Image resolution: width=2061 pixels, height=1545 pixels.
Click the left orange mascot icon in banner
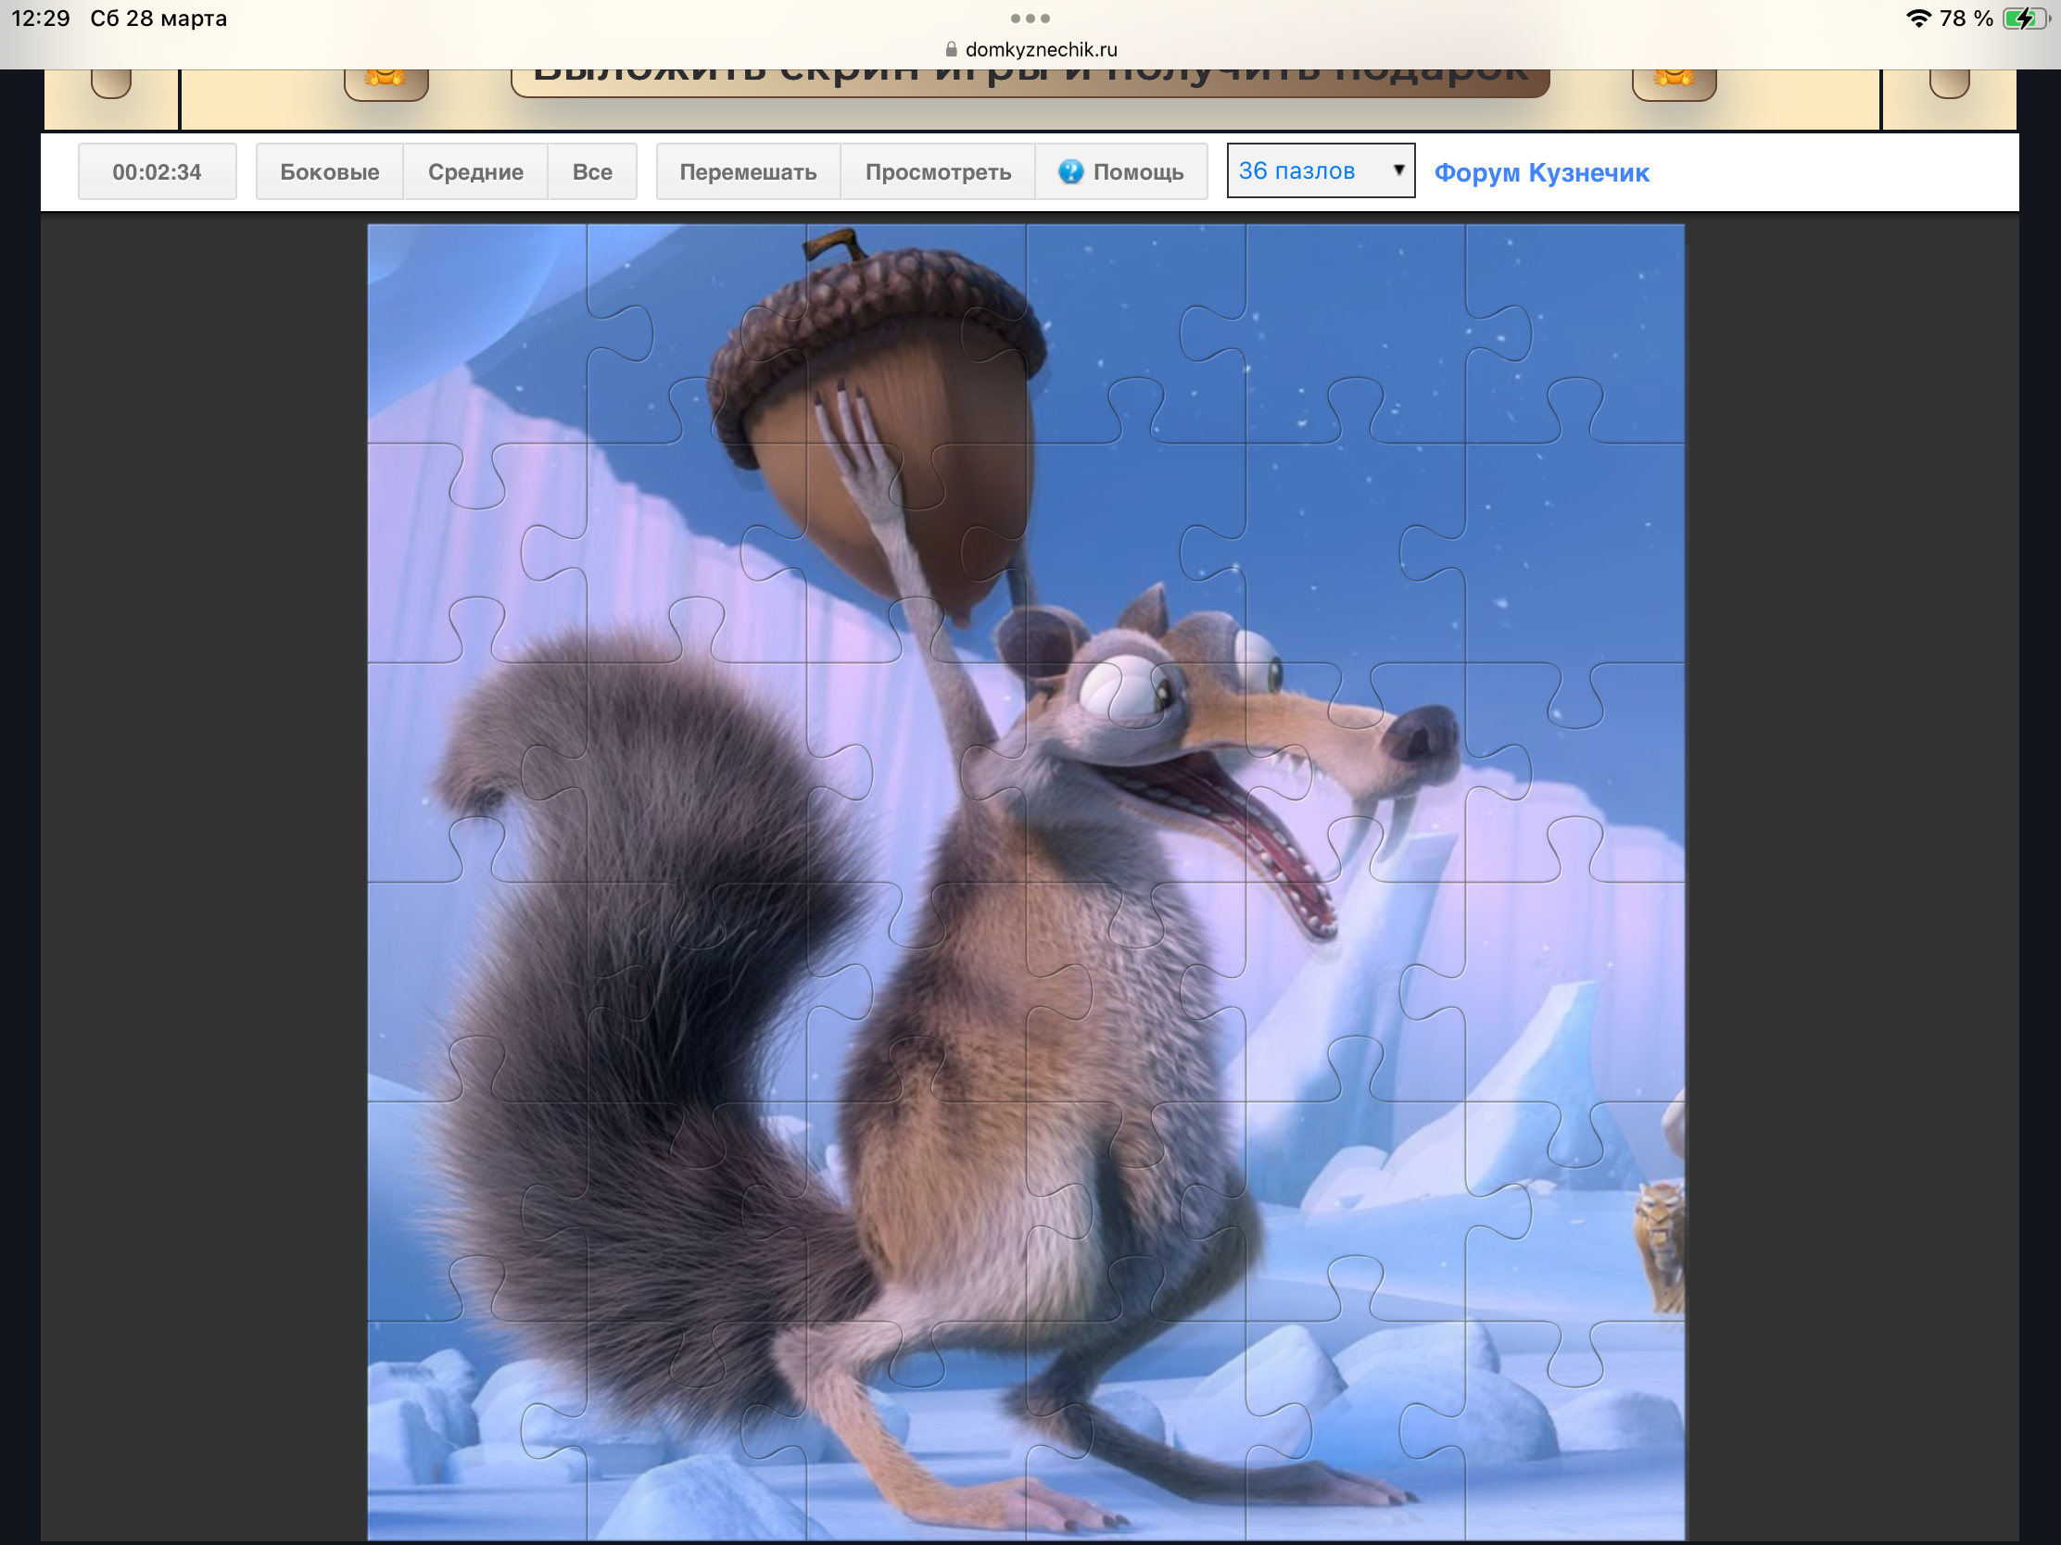click(x=386, y=80)
